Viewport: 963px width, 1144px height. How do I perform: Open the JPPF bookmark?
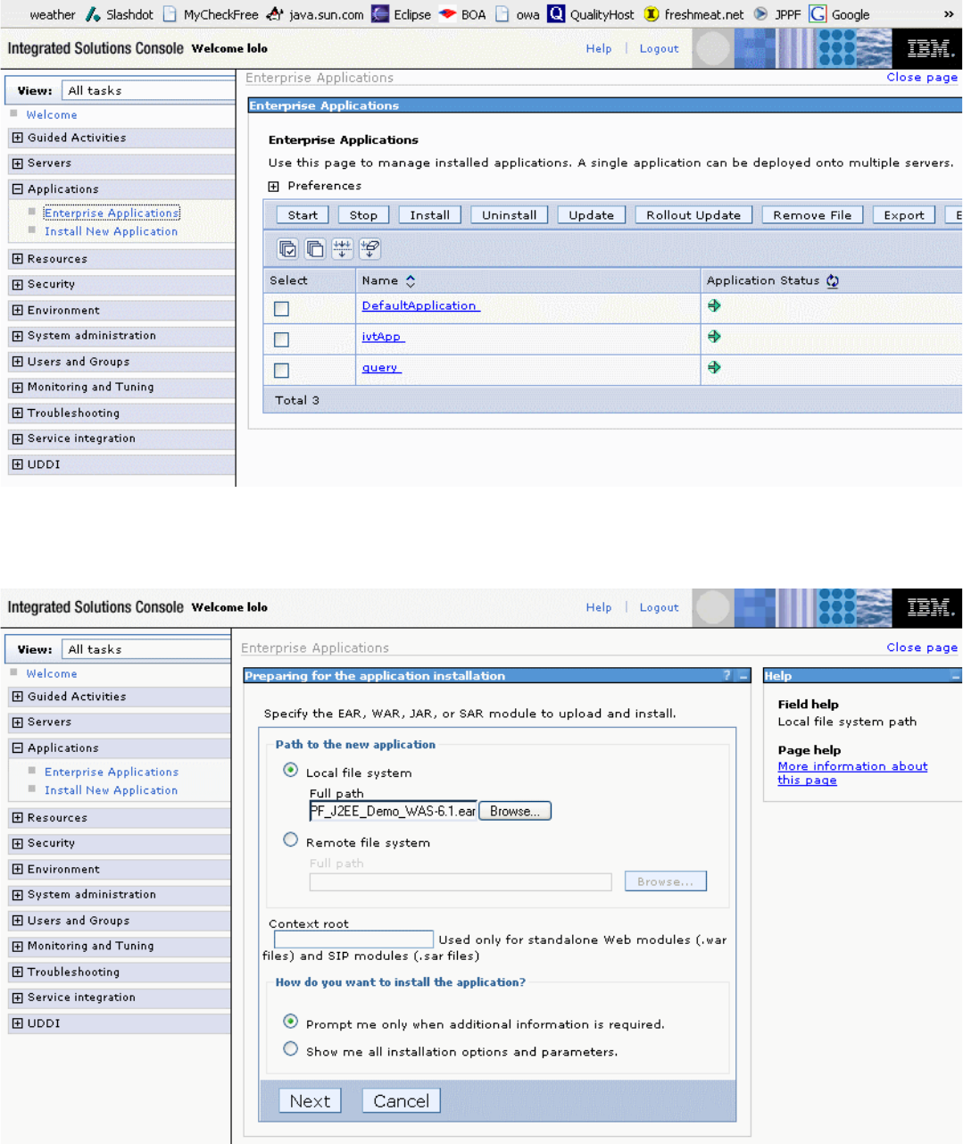(x=776, y=14)
